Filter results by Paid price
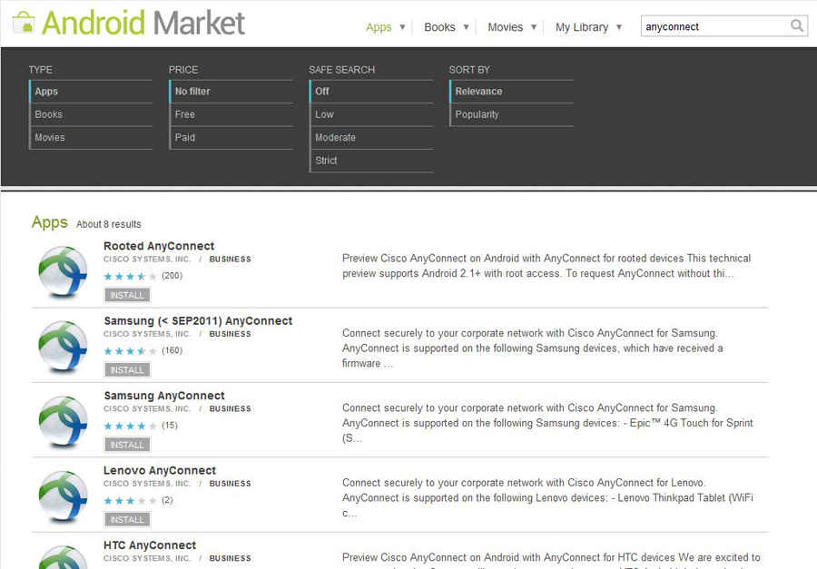The height and width of the screenshot is (569, 817). pyautogui.click(x=231, y=138)
